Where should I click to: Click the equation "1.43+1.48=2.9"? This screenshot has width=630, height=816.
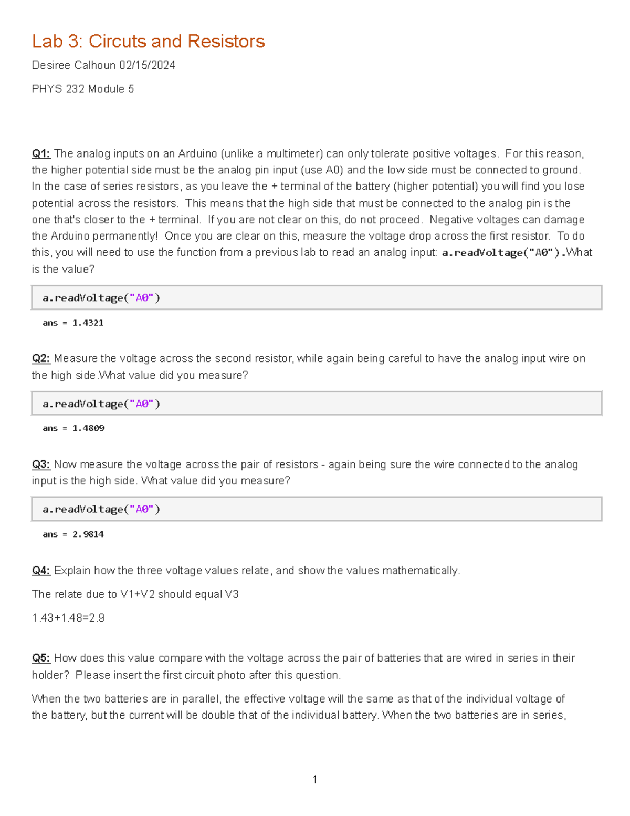coord(68,618)
